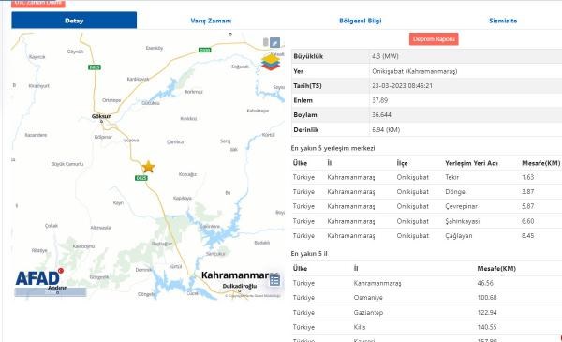Select the Detay tab
The height and width of the screenshot is (342, 562).
tap(74, 21)
